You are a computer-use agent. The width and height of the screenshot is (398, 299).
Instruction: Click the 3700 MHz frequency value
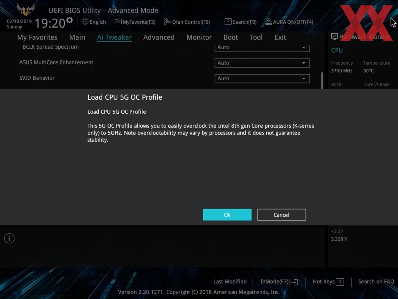(342, 71)
